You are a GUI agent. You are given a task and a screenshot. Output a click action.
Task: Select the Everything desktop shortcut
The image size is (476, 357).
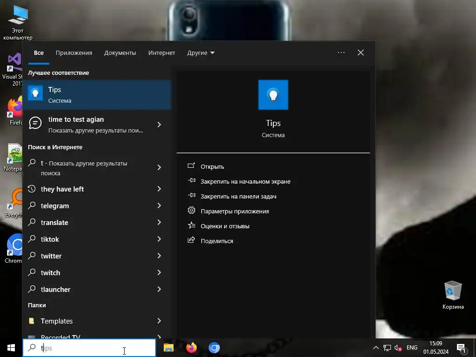(13, 204)
